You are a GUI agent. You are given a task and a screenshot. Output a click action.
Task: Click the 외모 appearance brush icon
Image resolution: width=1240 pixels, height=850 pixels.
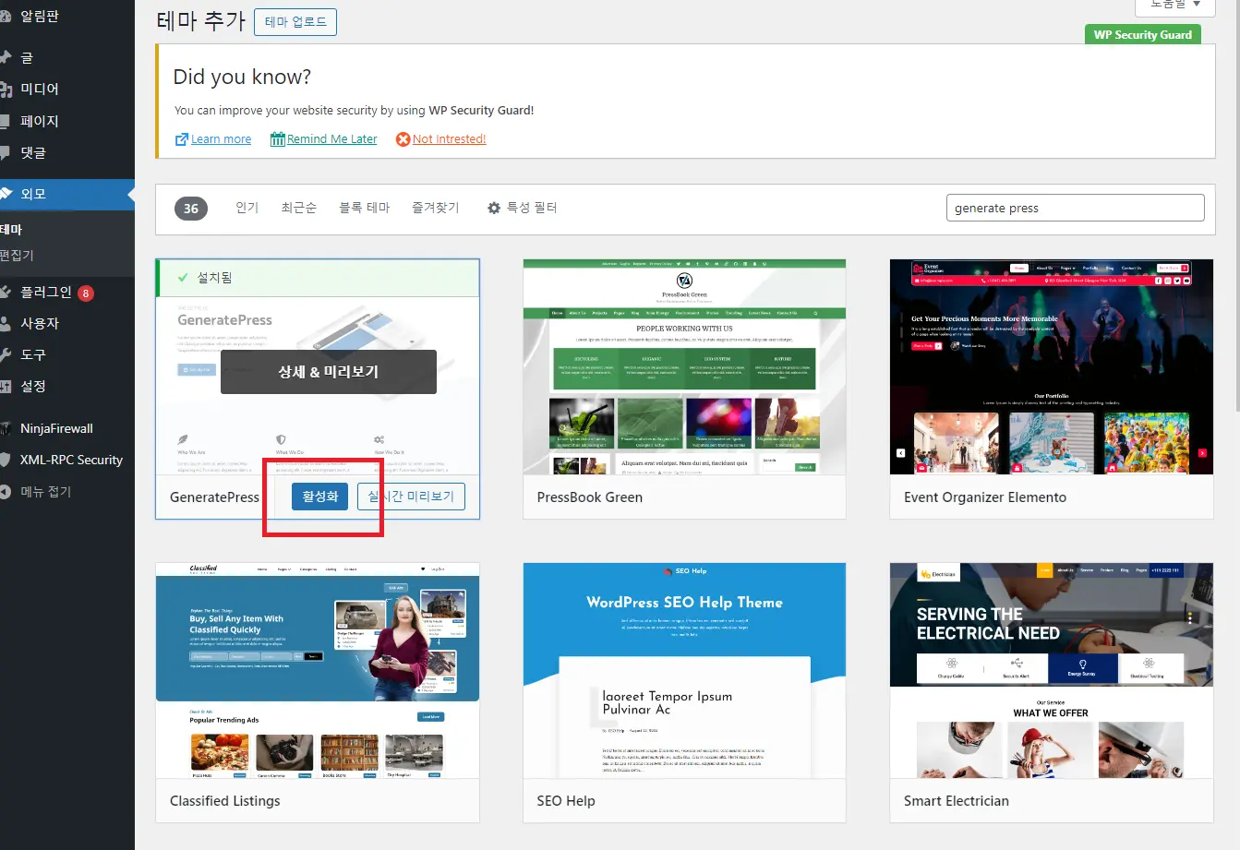(5, 194)
